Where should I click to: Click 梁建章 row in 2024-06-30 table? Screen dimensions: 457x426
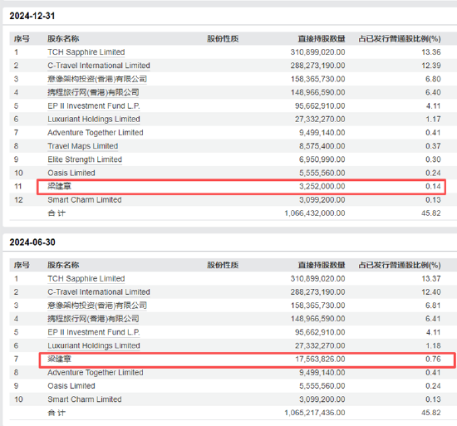(247, 360)
